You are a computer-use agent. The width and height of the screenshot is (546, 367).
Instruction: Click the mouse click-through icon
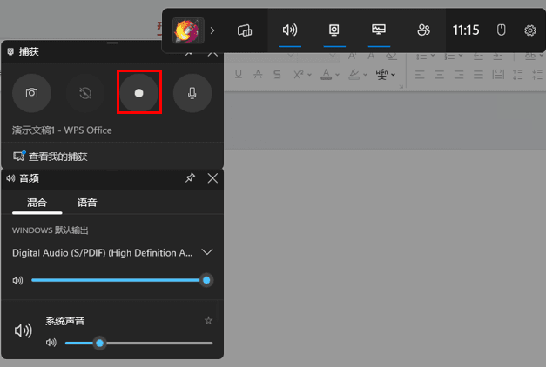click(x=501, y=30)
